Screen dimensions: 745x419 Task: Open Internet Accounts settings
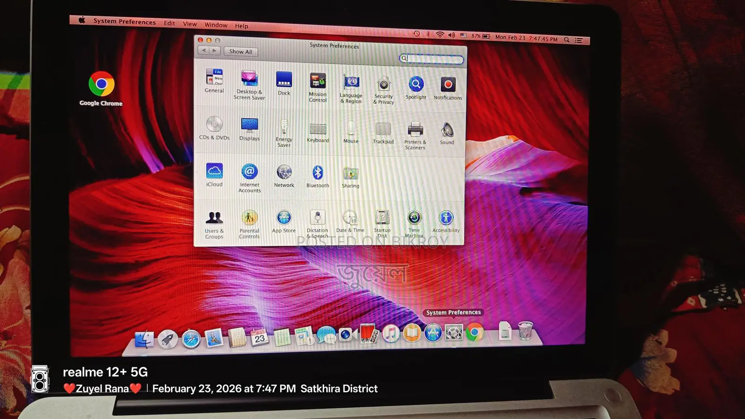pos(250,178)
